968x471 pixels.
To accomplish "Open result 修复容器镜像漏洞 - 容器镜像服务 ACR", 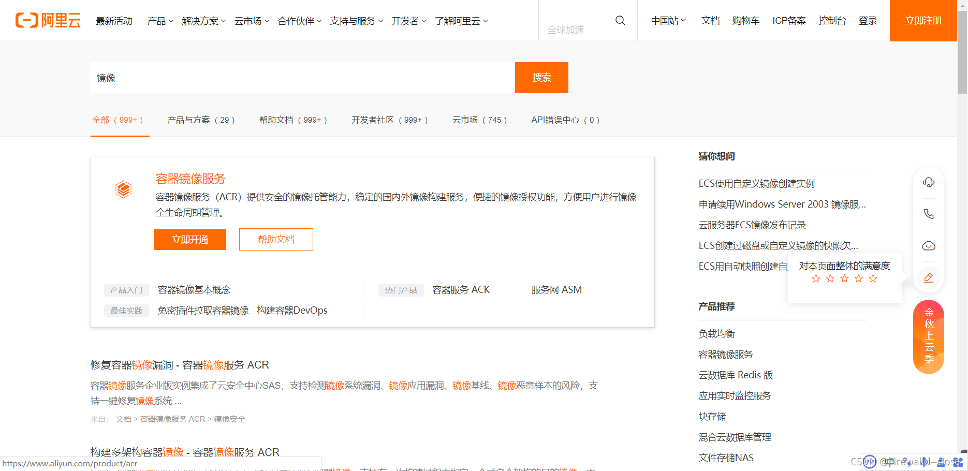I will click(x=180, y=365).
